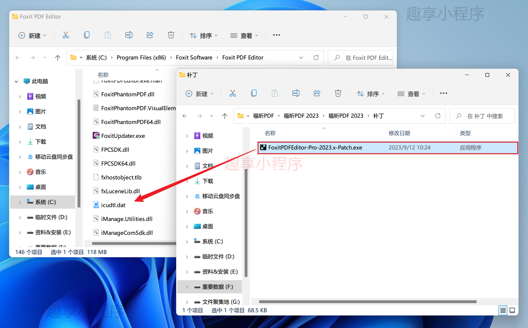Click horizontal scrollbar in 补丁 file list

click(368, 302)
